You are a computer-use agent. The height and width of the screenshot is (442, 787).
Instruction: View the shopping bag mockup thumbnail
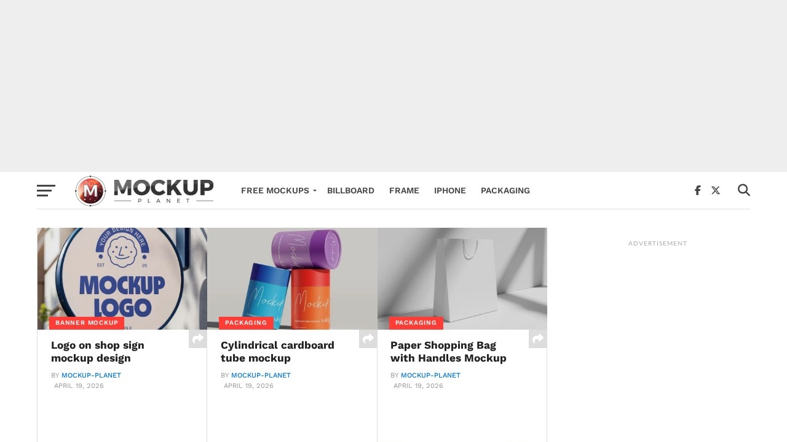tap(462, 279)
